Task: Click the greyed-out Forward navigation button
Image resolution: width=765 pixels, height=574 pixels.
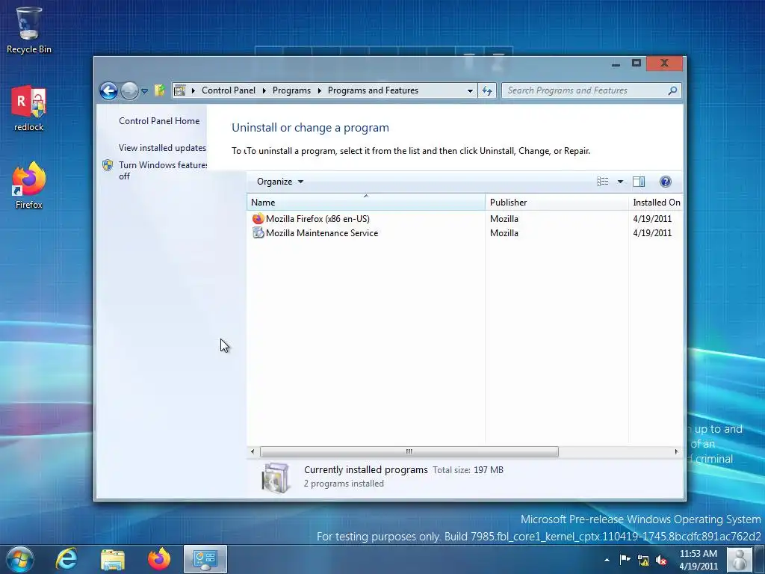Action: [129, 90]
